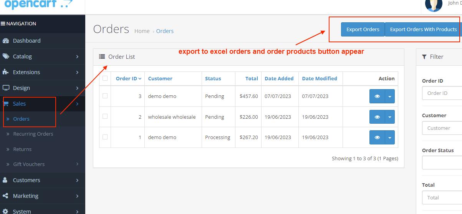462x214 pixels.
Task: Open the Order Status filter dropdown
Action: [442, 163]
